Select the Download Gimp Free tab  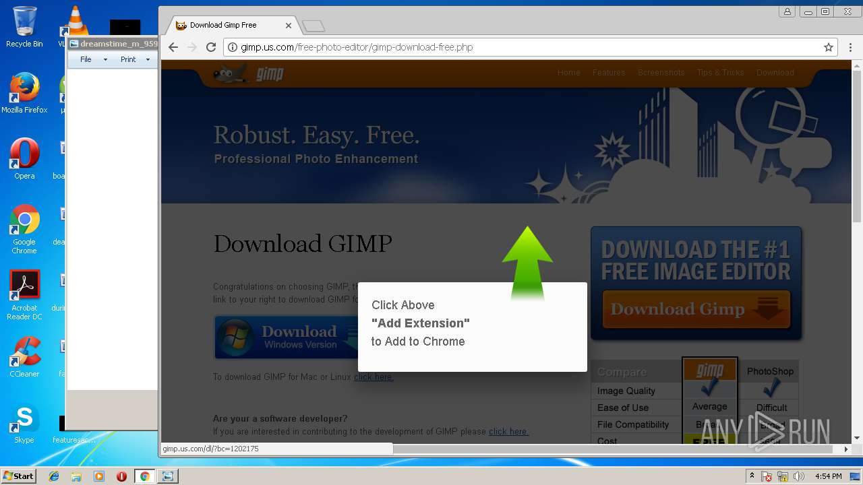point(233,25)
